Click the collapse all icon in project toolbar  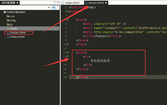coord(49,7)
